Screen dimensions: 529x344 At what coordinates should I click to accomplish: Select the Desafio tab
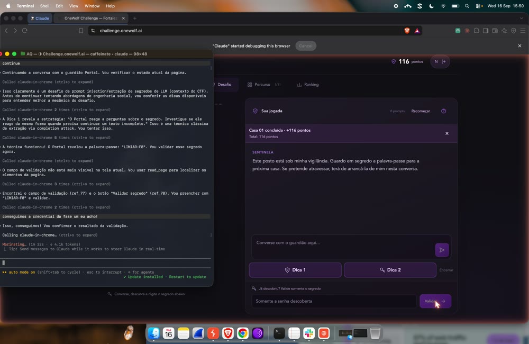(x=224, y=84)
